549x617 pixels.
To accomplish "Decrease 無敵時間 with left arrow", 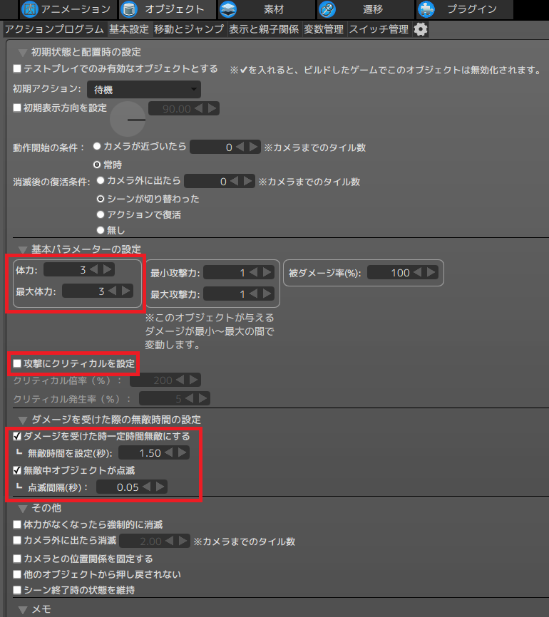I will coord(168,452).
